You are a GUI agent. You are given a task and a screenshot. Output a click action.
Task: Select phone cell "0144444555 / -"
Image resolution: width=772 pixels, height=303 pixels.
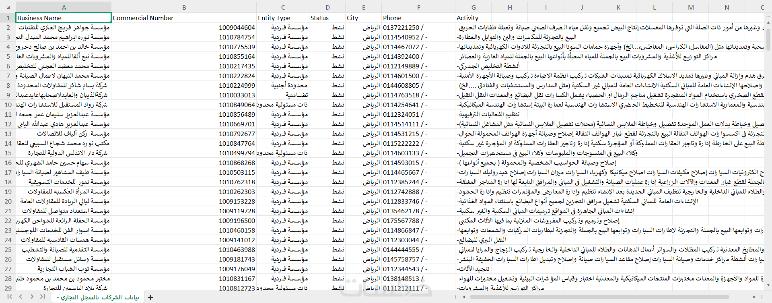[x=418, y=249]
